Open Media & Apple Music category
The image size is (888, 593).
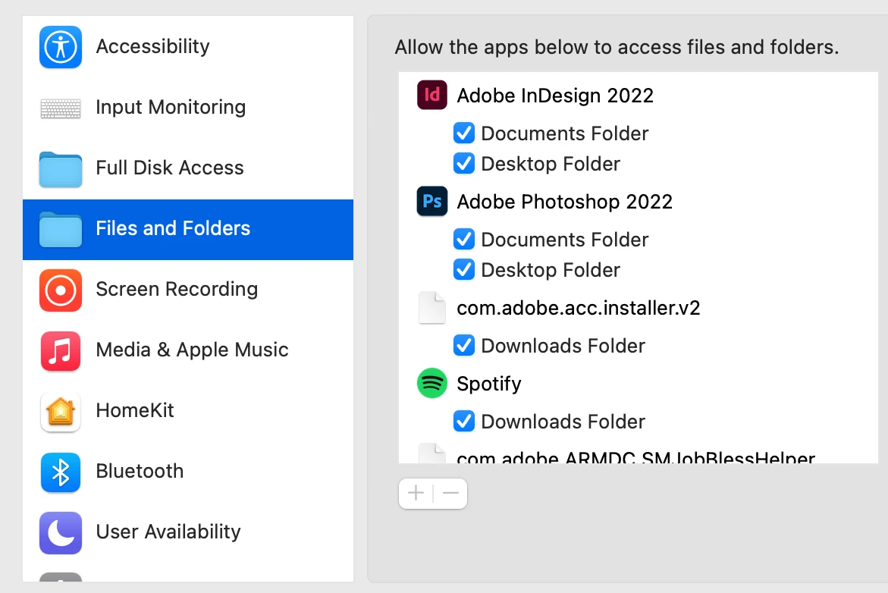[188, 350]
